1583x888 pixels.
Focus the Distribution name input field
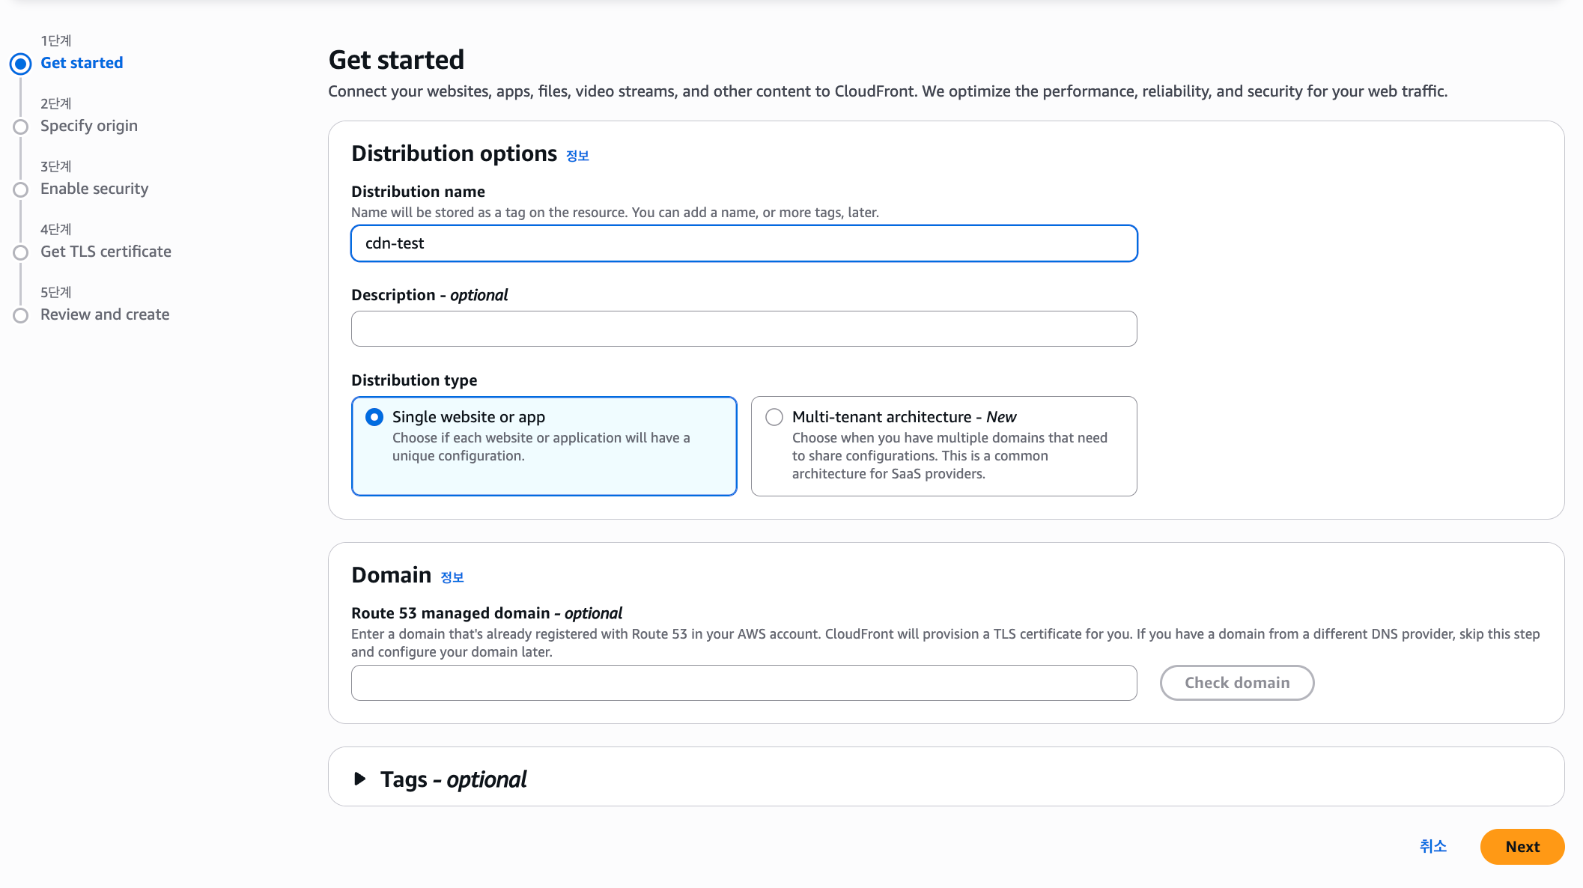(744, 243)
